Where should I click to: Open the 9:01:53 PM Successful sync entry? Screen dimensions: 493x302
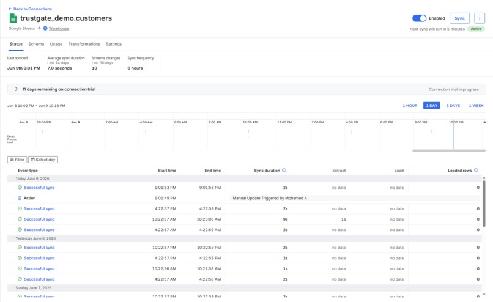[x=39, y=187]
